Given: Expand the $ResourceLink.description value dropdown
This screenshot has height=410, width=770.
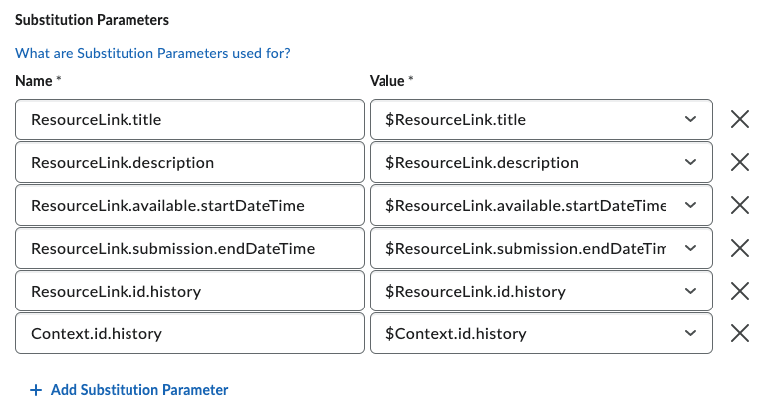Looking at the screenshot, I should tap(541, 162).
